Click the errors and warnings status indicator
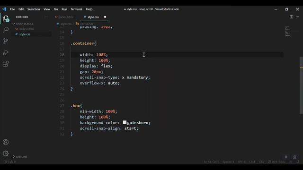Image resolution: width=303 pixels, height=170 pixels. pos(9,161)
